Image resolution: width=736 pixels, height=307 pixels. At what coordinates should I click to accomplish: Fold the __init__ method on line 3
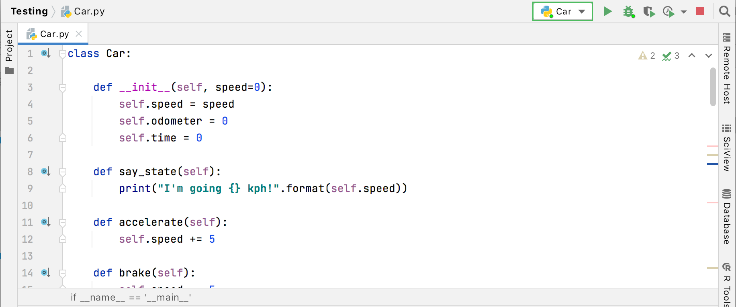click(x=62, y=88)
